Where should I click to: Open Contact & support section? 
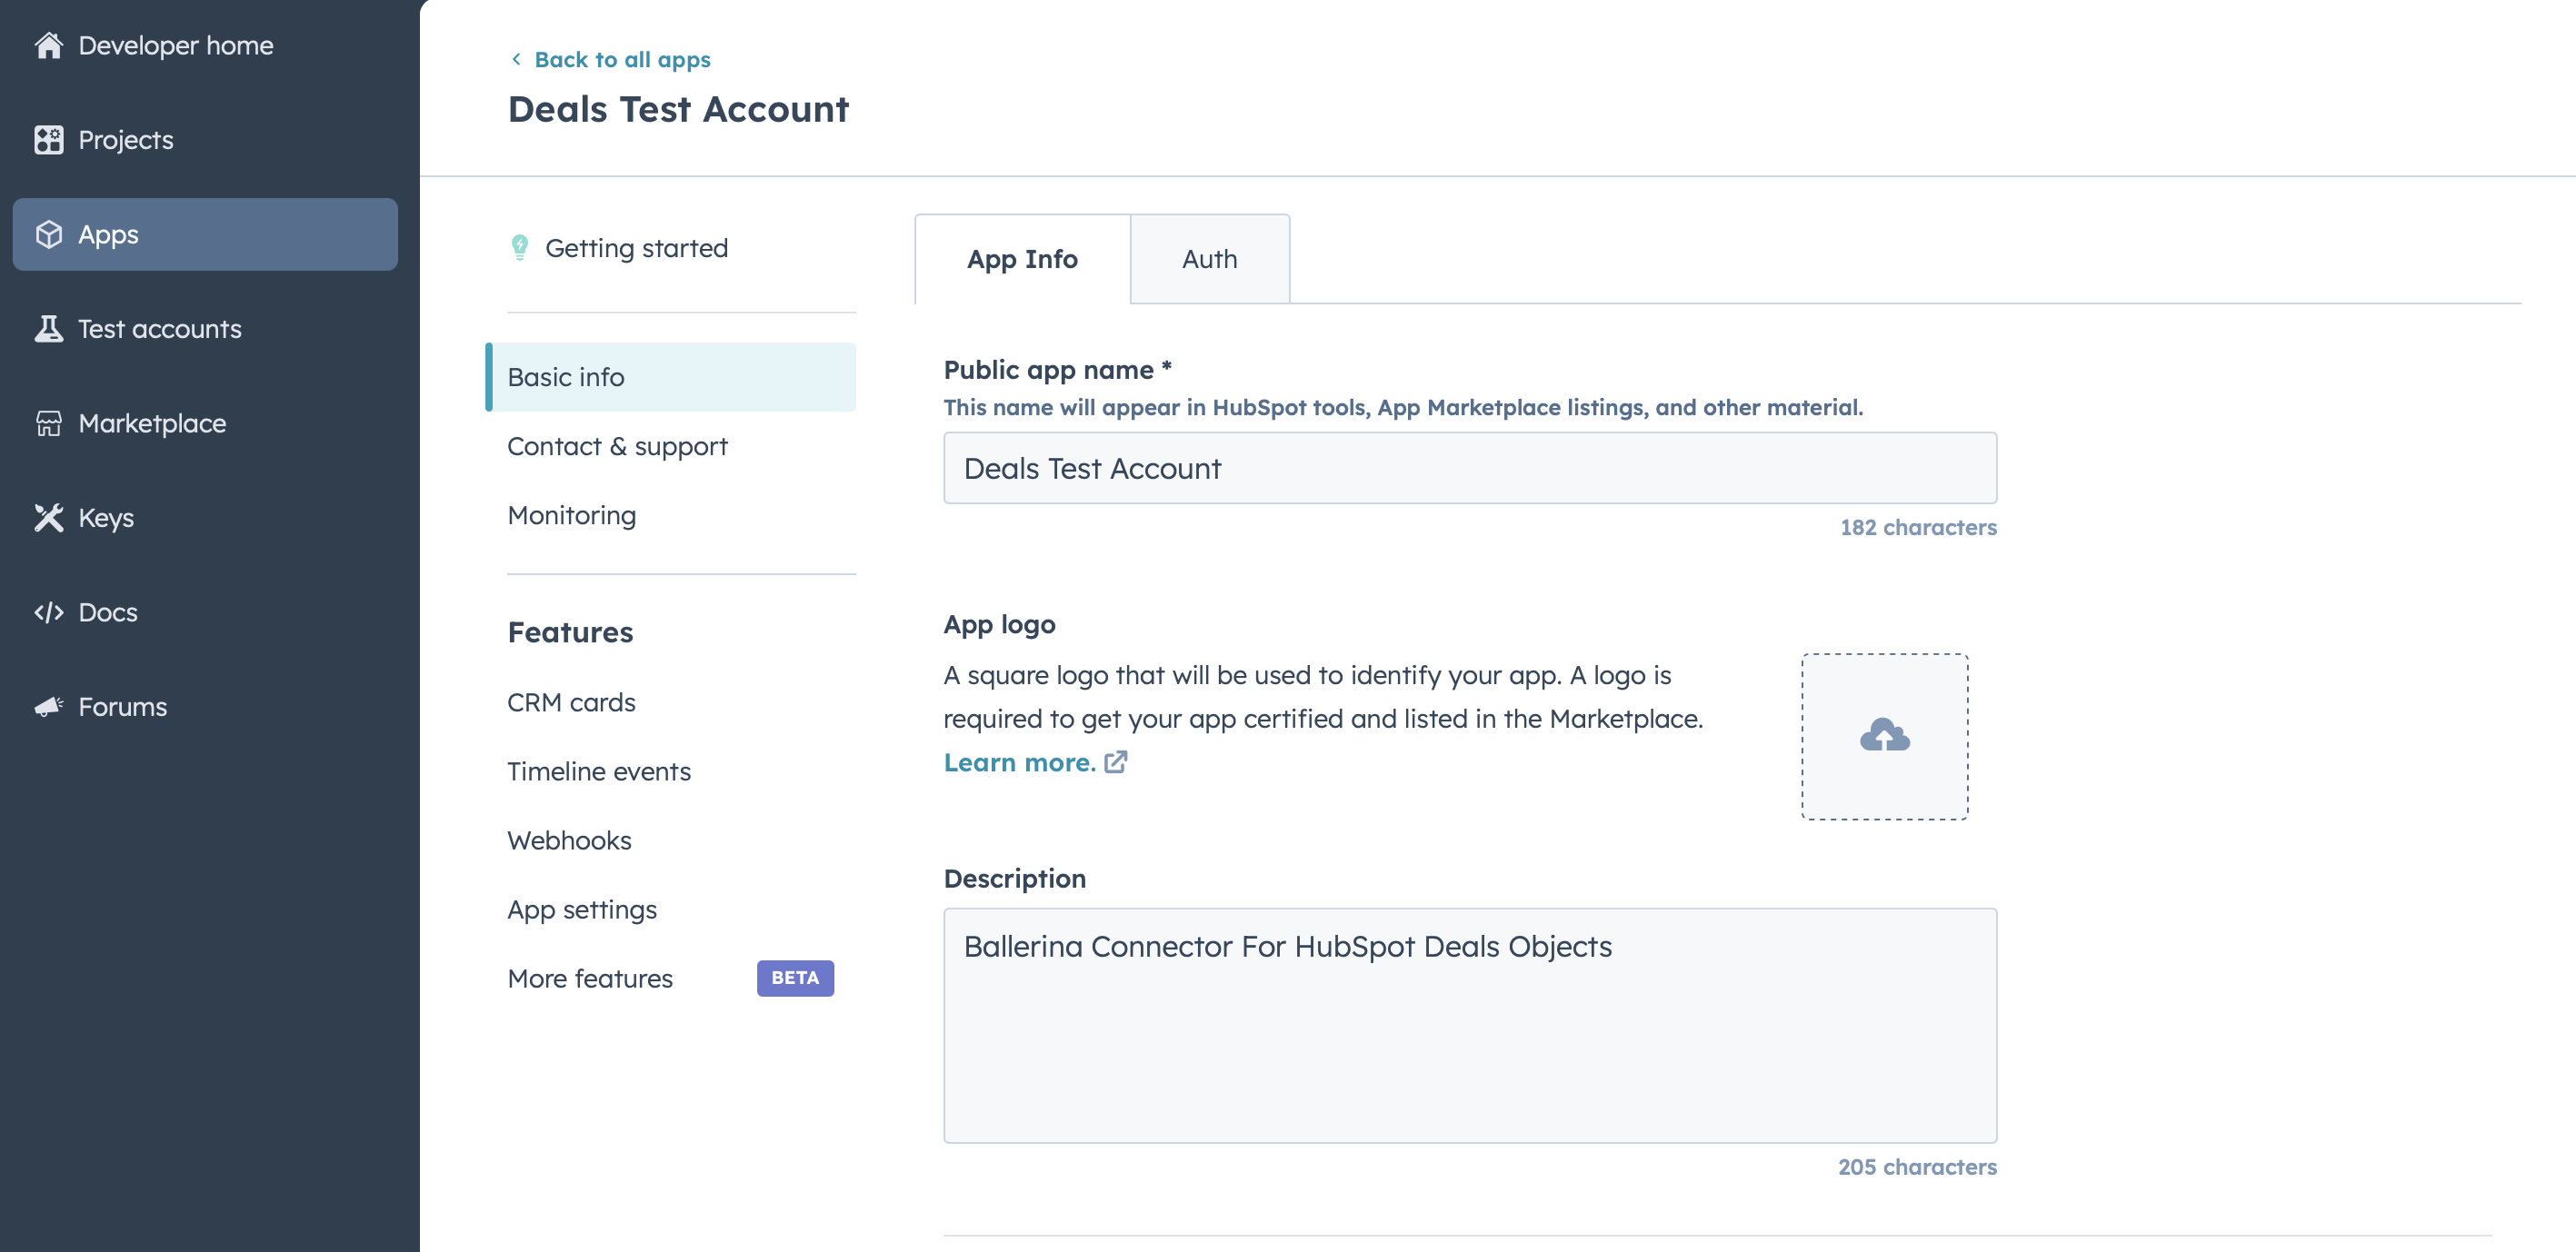(617, 447)
